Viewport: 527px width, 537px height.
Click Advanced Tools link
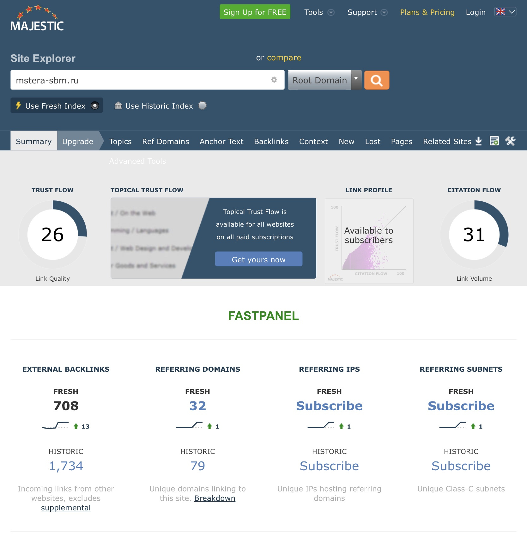coord(137,161)
